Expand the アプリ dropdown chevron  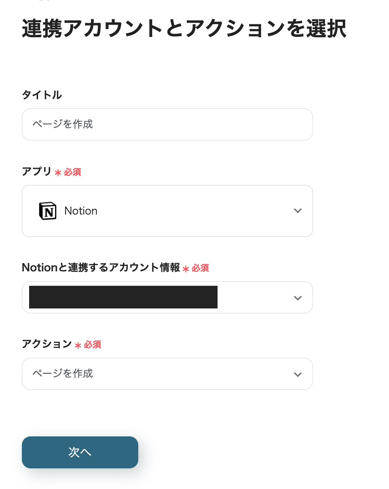click(x=298, y=211)
